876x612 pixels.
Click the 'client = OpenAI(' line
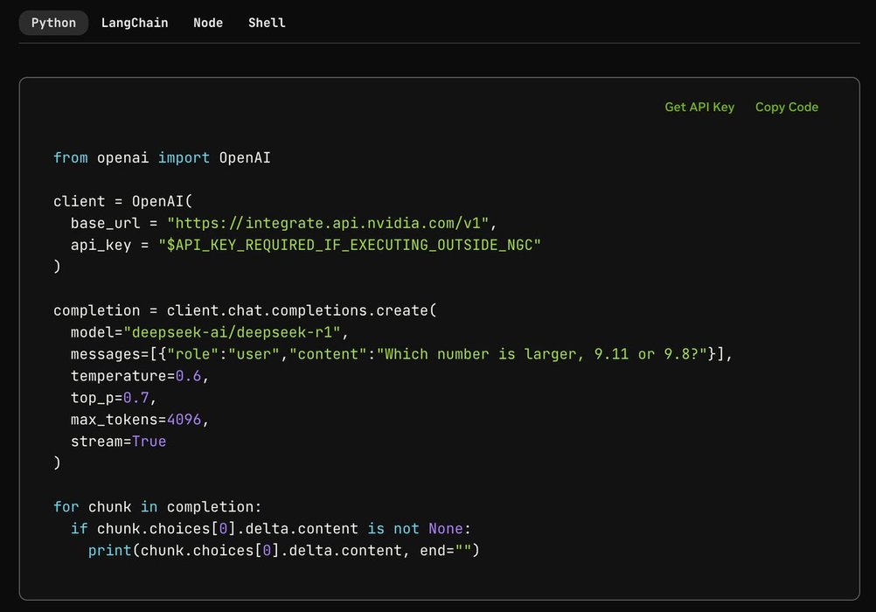[x=123, y=201]
